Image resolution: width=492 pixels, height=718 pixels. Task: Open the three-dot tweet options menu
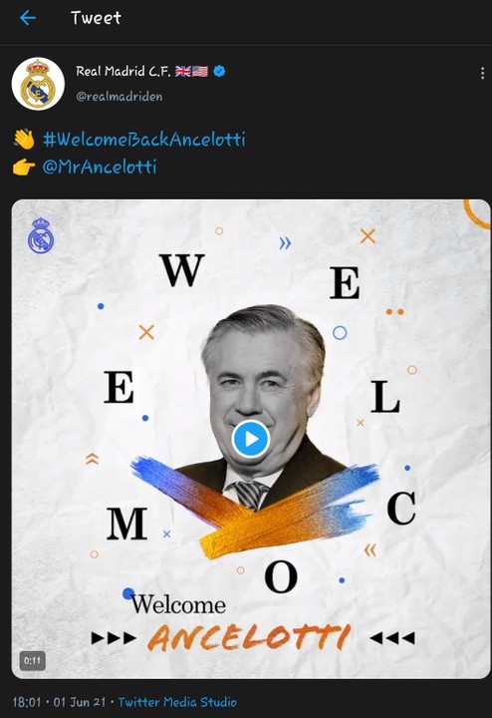tap(482, 73)
